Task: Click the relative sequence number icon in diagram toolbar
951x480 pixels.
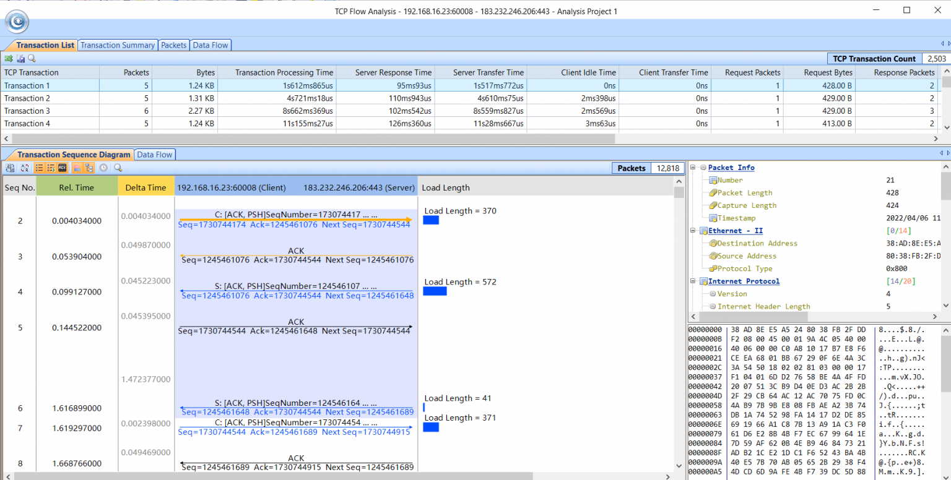Action: click(10, 168)
